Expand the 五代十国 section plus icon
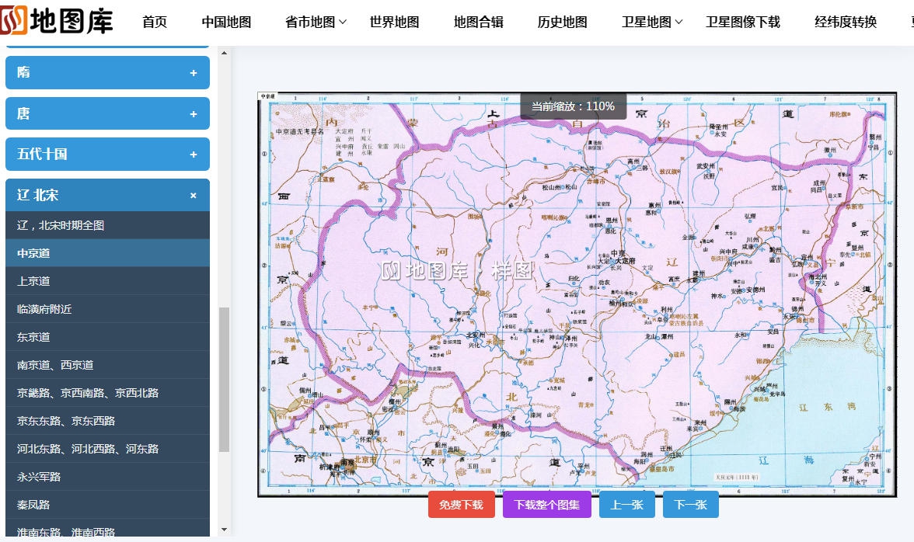This screenshot has width=914, height=542. click(x=194, y=155)
